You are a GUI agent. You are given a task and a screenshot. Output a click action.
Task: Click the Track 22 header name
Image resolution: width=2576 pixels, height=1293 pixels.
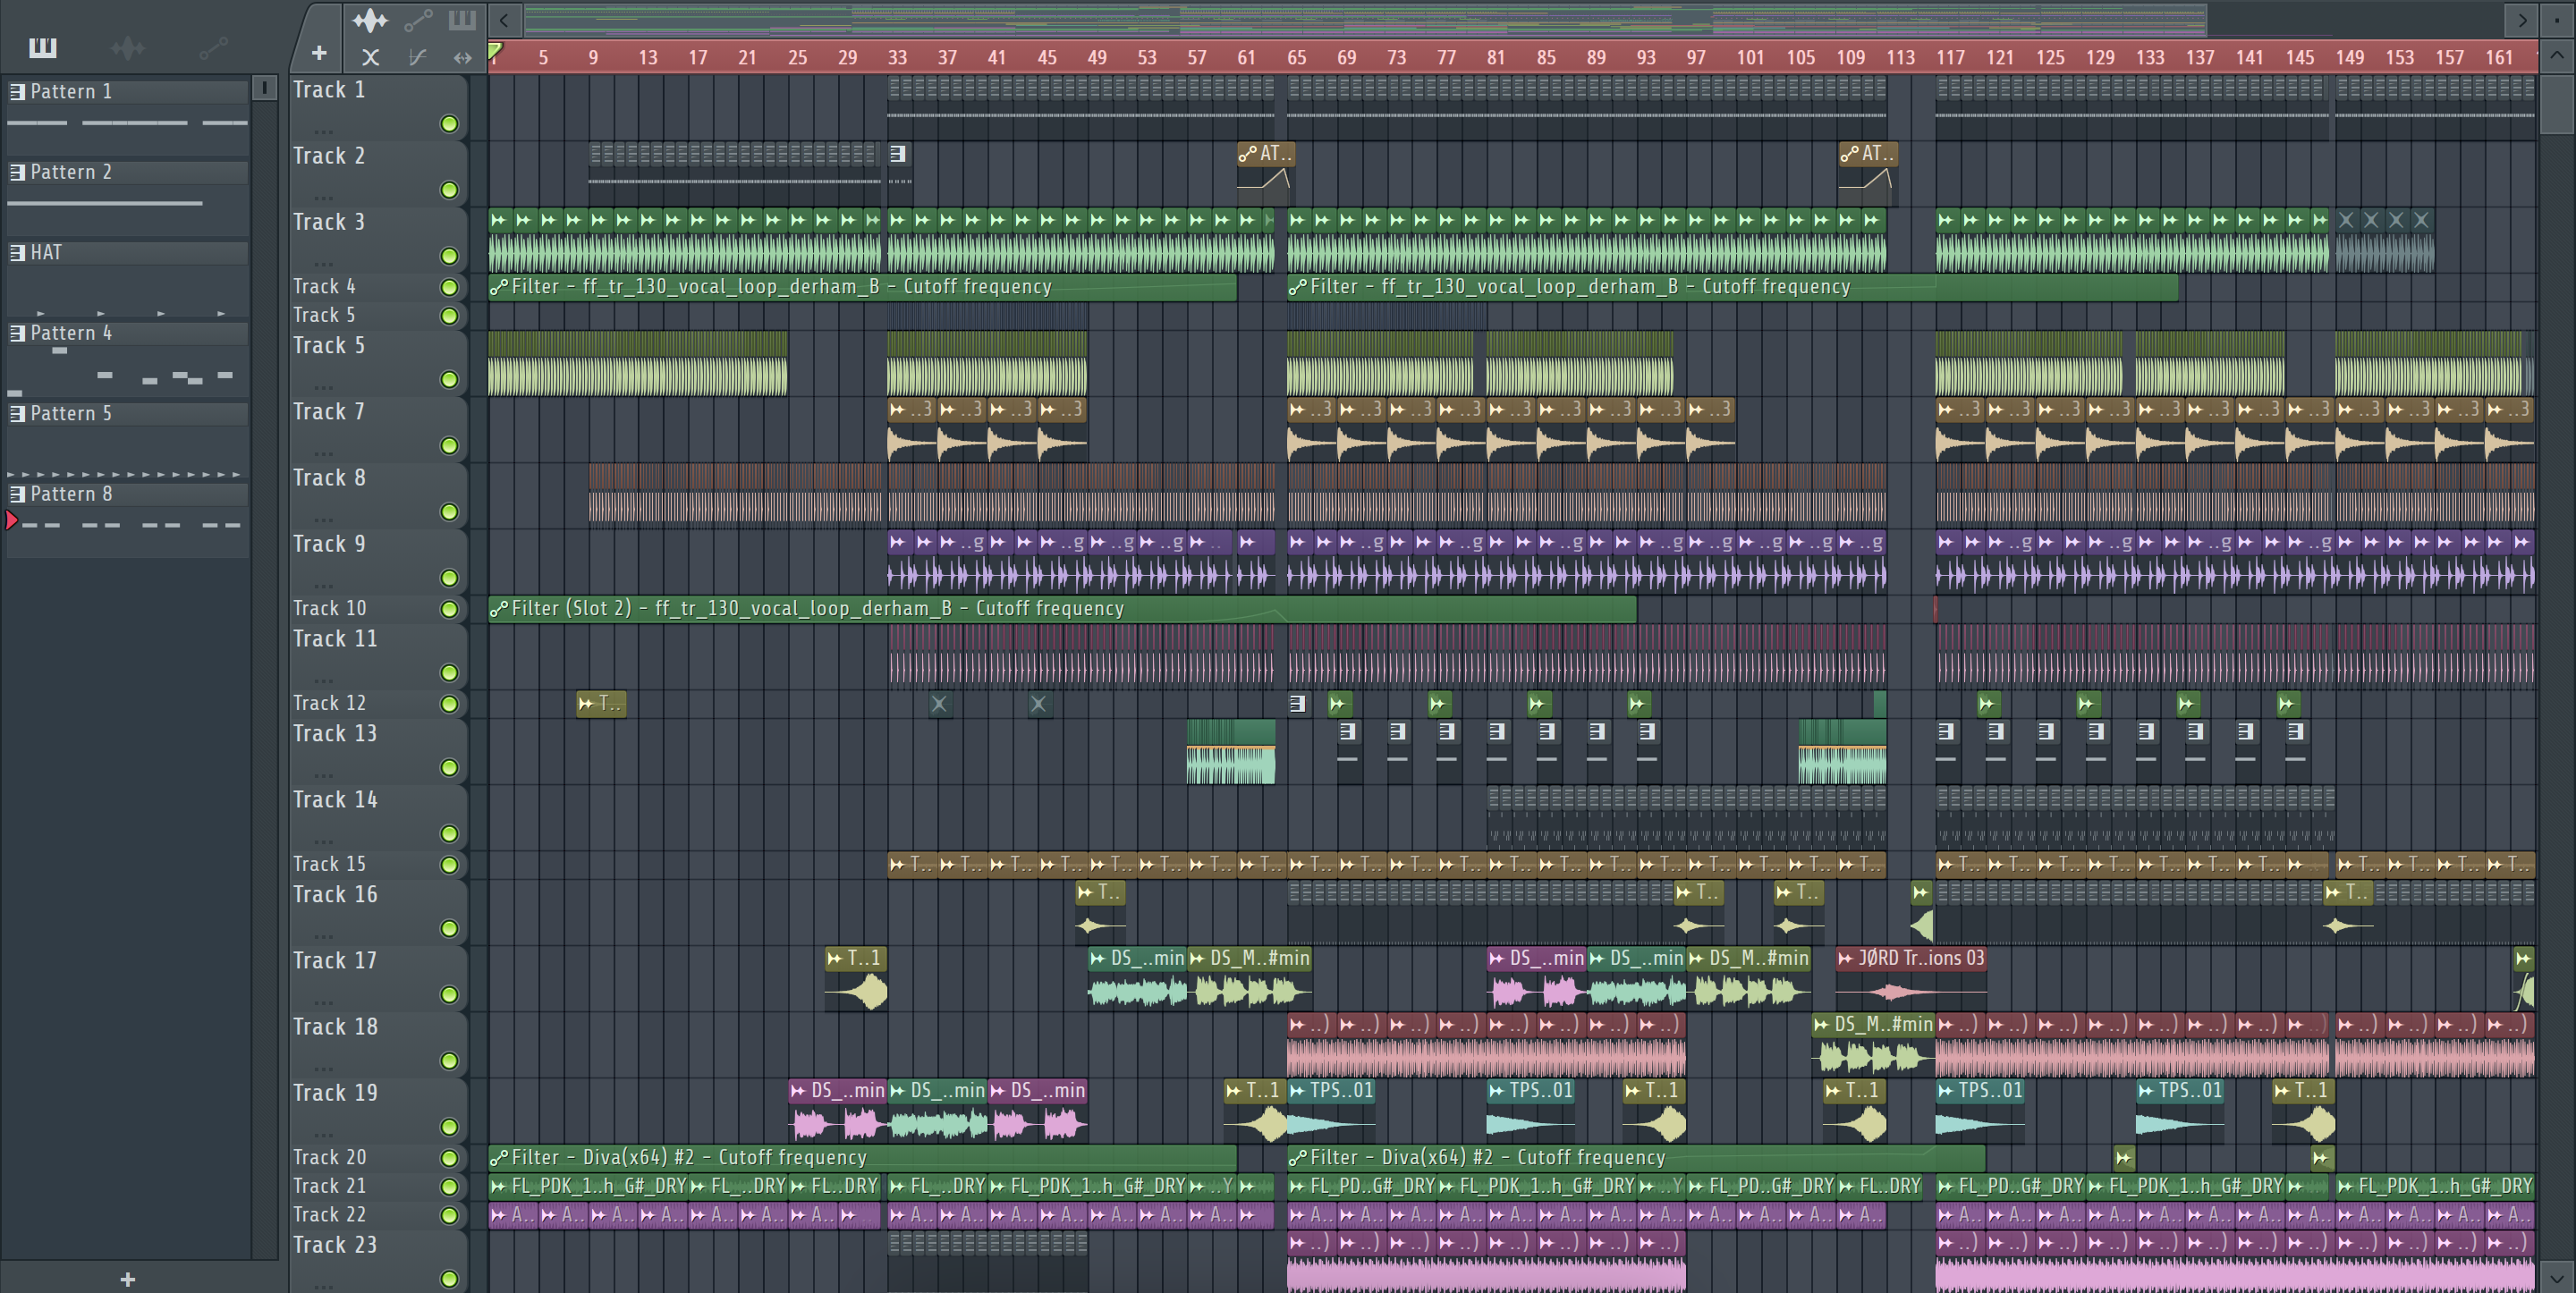(x=329, y=1215)
